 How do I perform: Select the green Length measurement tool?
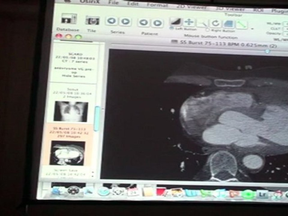(241, 25)
